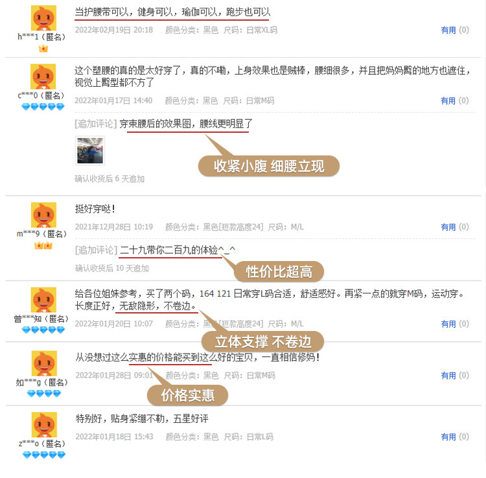486x478 pixels.
Task: Click avatar of reviewer 曾***知
Action: pyautogui.click(x=43, y=300)
